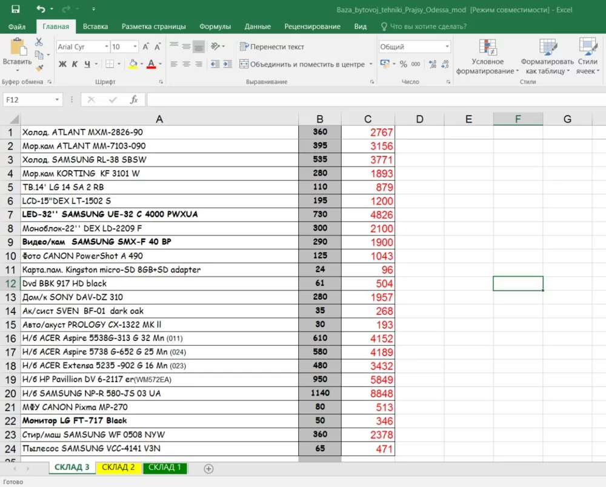Viewport: 606px width, 487px height.
Task: Click the Decrease Indent icon
Action: pos(215,64)
